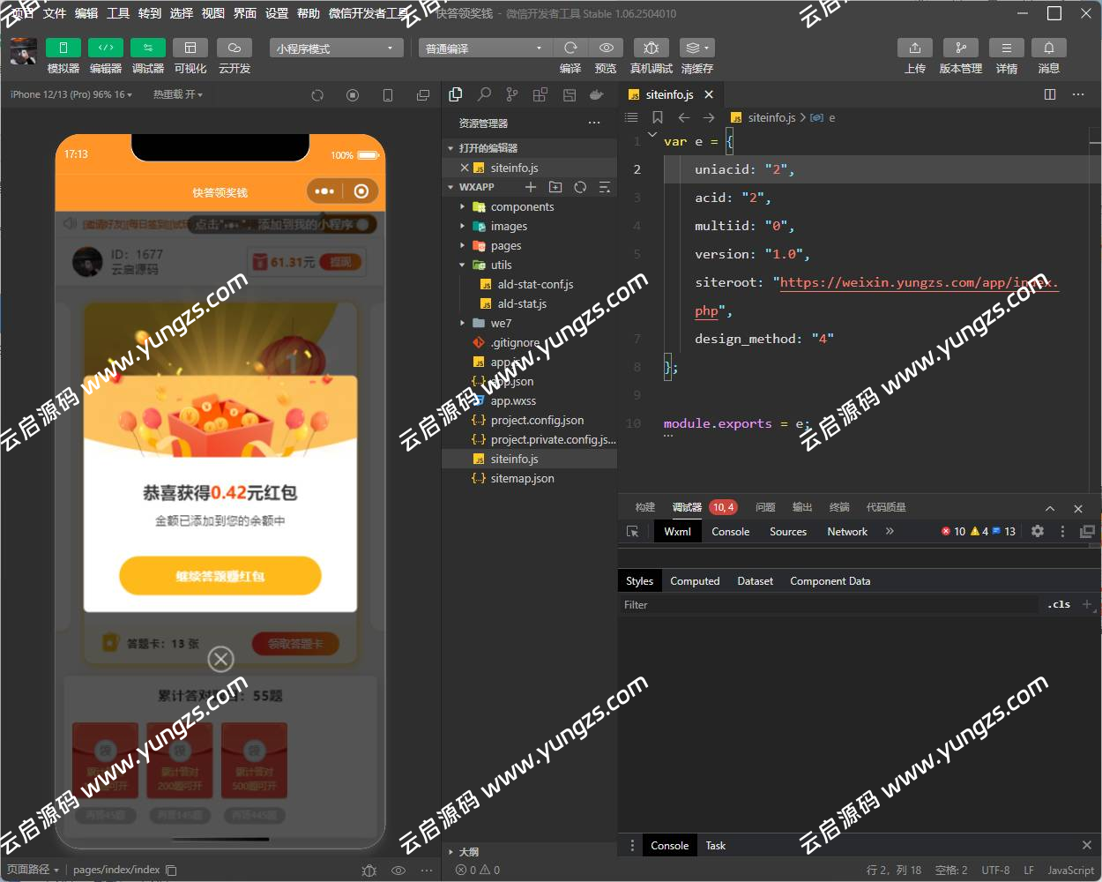Toggle the 编辑器 editor panel
Screen dimensions: 1102x882
tap(105, 48)
